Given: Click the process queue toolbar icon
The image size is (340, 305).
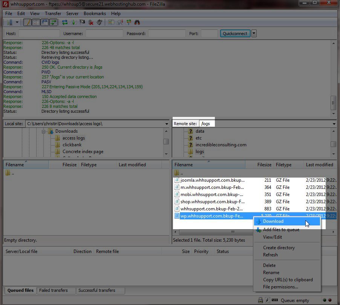Looking at the screenshot, I should pos(74,22).
